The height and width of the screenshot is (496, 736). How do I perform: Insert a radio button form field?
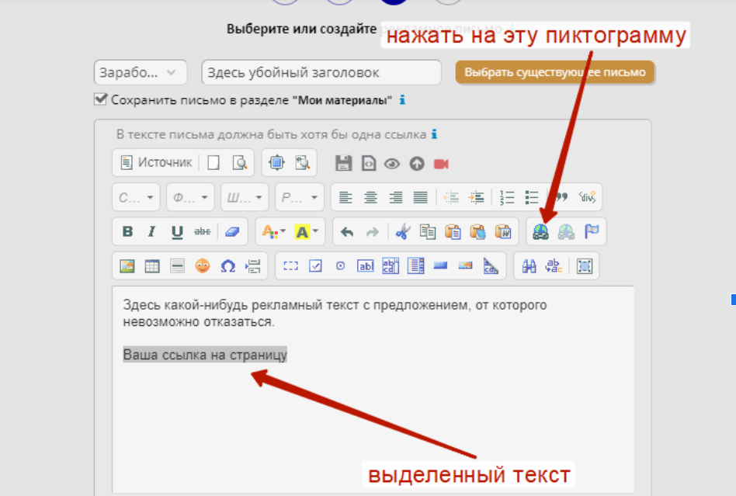[x=340, y=266]
